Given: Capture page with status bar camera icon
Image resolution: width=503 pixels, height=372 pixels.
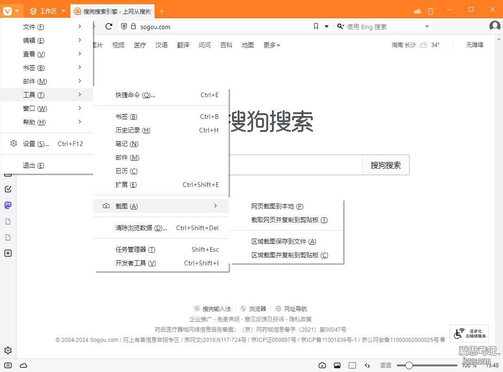Looking at the screenshot, I should click(x=322, y=365).
